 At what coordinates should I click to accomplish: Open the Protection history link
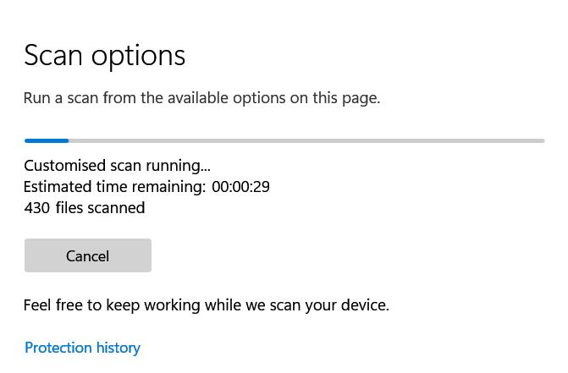(82, 348)
